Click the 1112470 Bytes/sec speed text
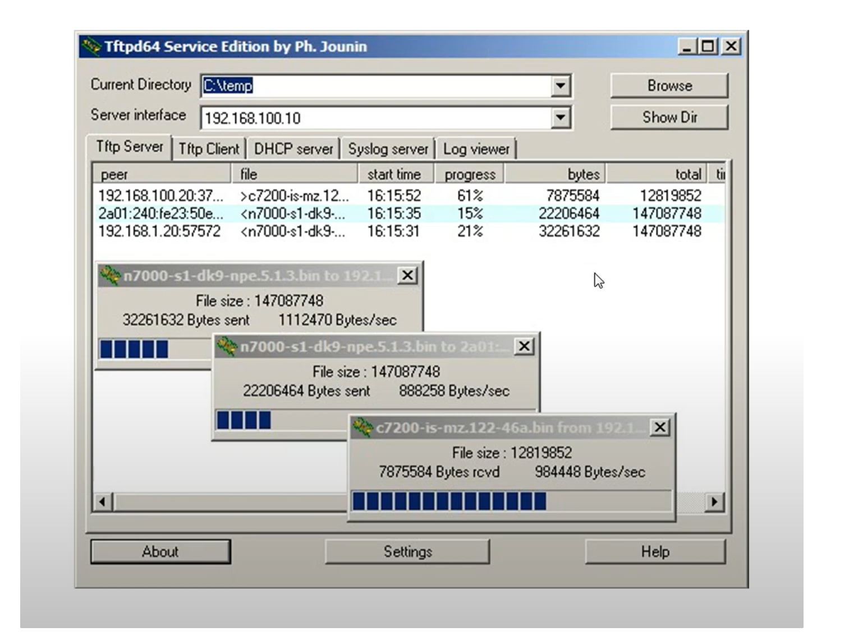849x641 pixels. pyautogui.click(x=337, y=320)
